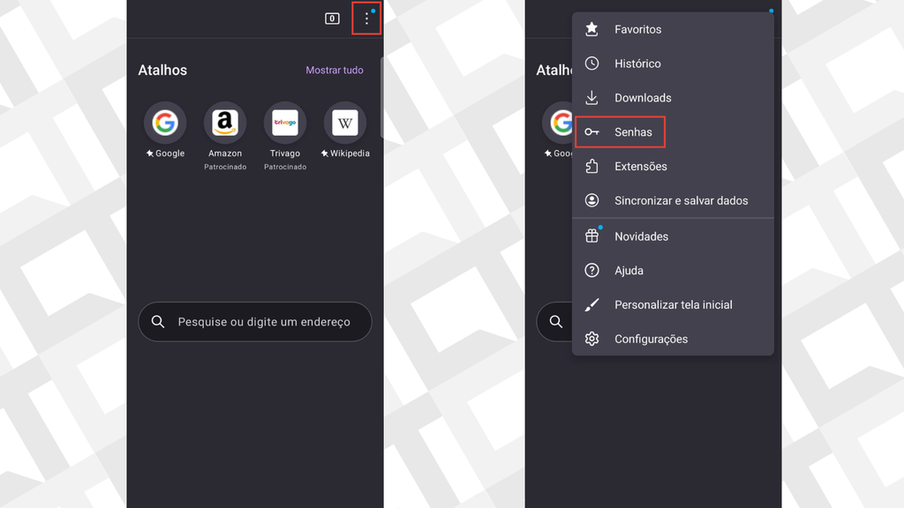Open the three-dot menu icon
The width and height of the screenshot is (904, 508).
pyautogui.click(x=366, y=18)
